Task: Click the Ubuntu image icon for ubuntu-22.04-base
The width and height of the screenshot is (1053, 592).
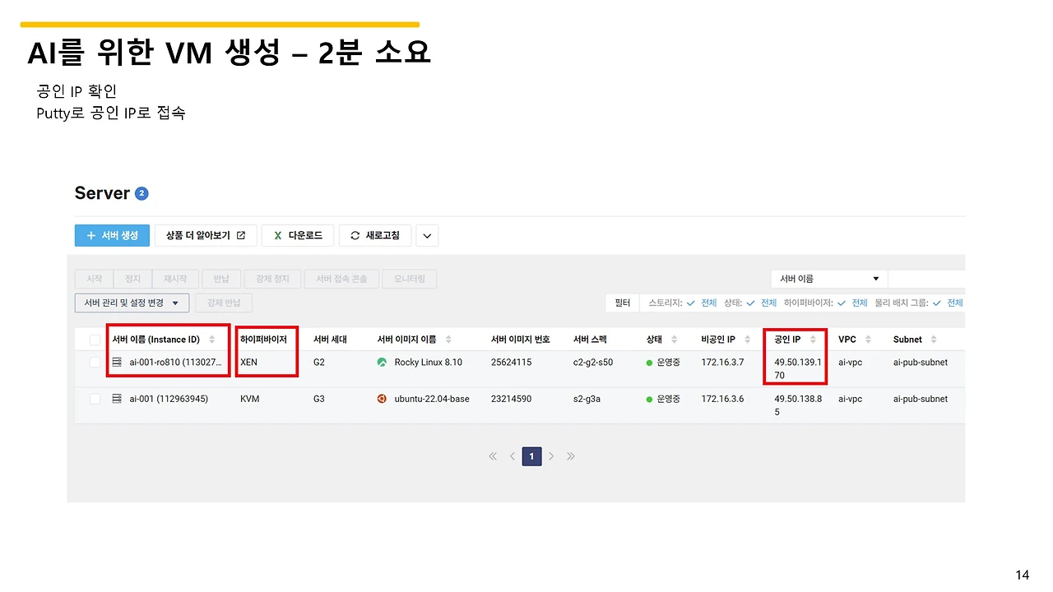Action: point(382,399)
